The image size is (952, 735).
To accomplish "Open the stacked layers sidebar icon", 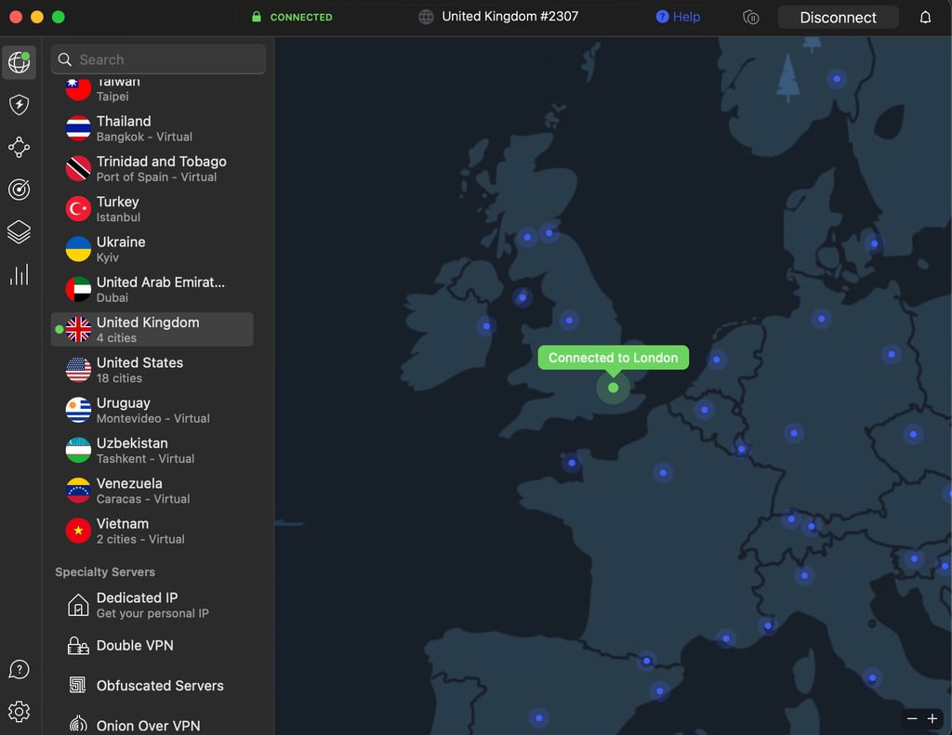I will pyautogui.click(x=19, y=232).
